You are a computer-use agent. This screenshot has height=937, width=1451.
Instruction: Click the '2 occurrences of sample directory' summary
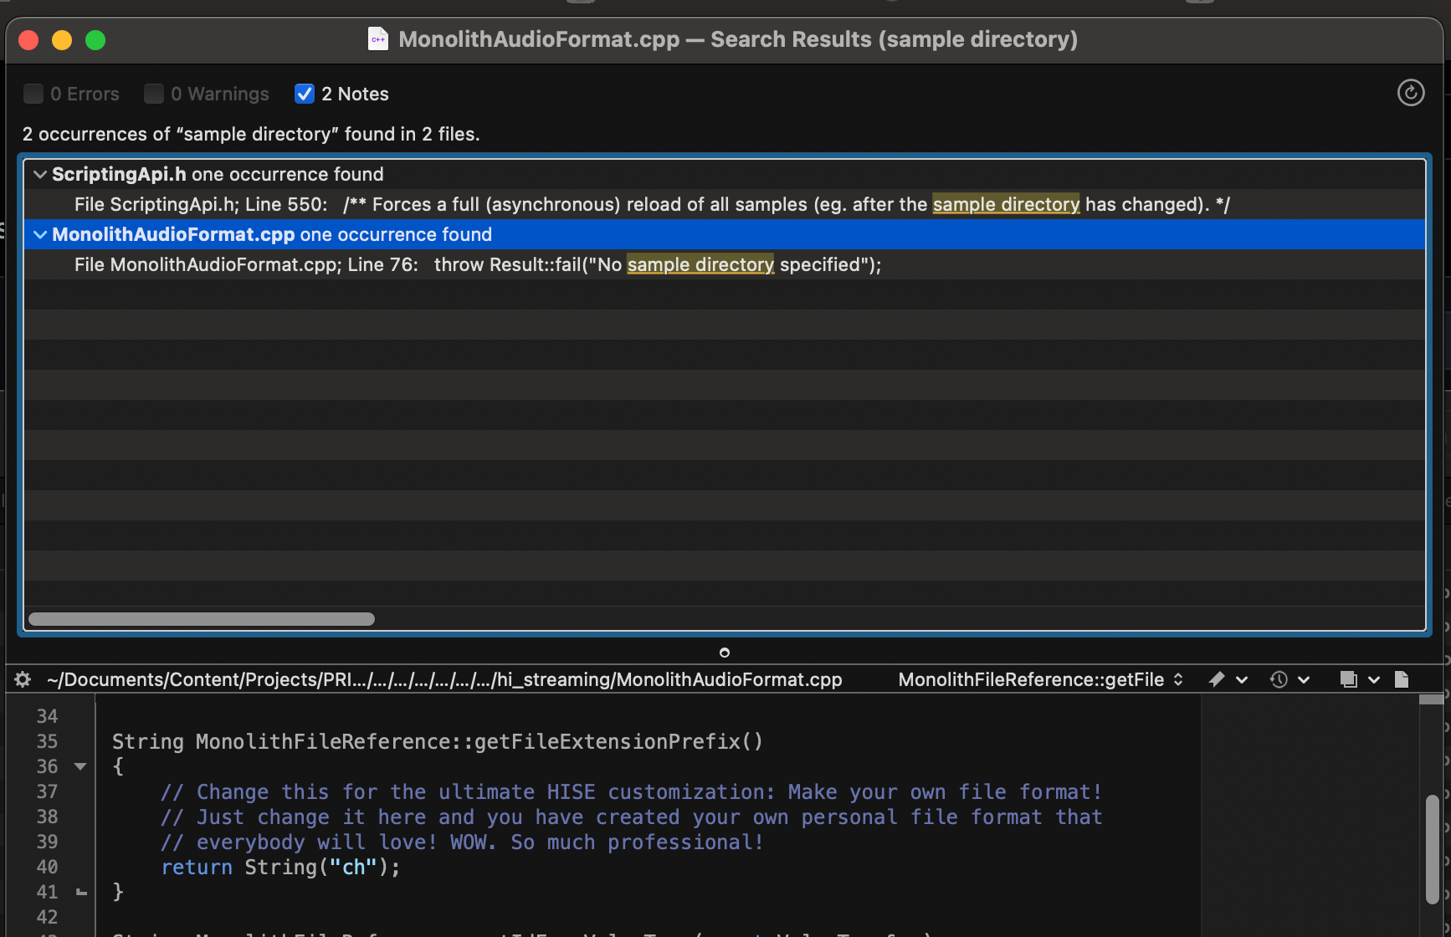[x=251, y=134]
